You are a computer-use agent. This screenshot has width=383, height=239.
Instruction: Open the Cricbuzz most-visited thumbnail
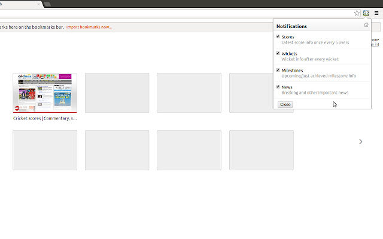pos(45,93)
